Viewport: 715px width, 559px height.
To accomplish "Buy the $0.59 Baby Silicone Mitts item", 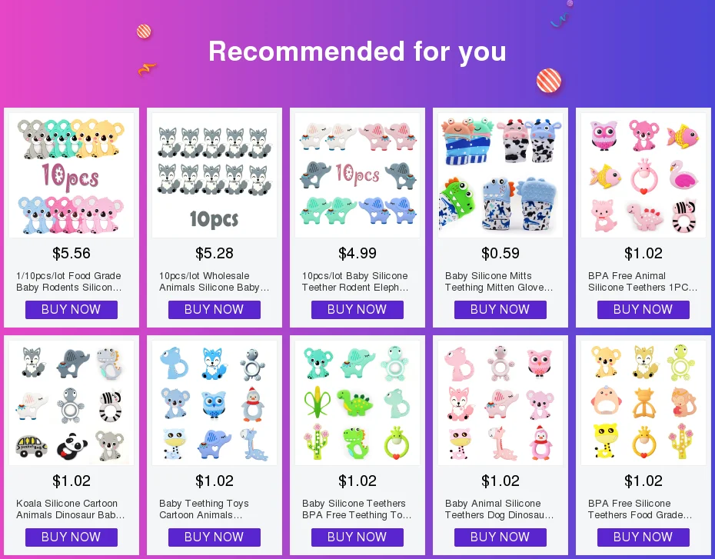I will pyautogui.click(x=500, y=310).
